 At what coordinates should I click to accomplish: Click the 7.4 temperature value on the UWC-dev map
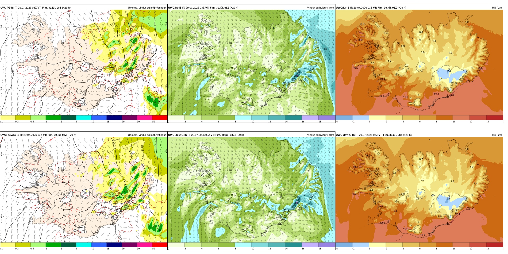[x=475, y=184]
